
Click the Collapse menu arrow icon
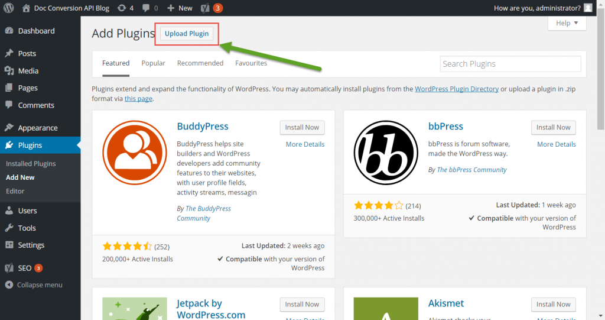tap(9, 285)
